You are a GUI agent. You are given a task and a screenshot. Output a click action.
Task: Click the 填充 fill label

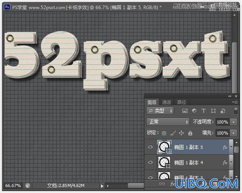208,133
